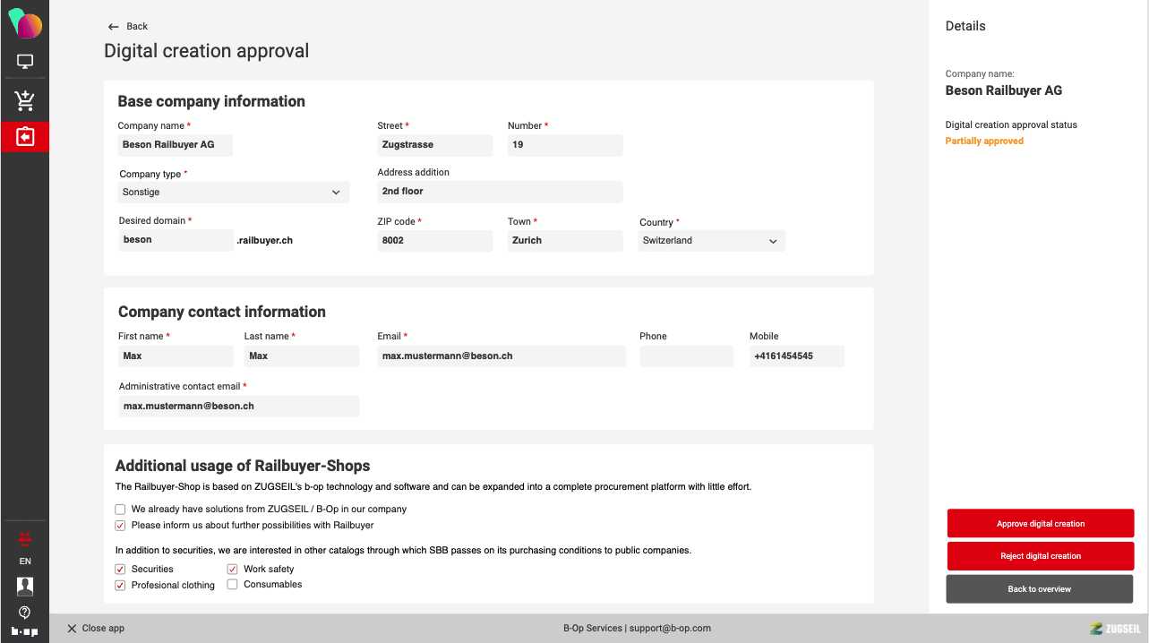Uncheck the Work safety checkbox

coord(233,570)
